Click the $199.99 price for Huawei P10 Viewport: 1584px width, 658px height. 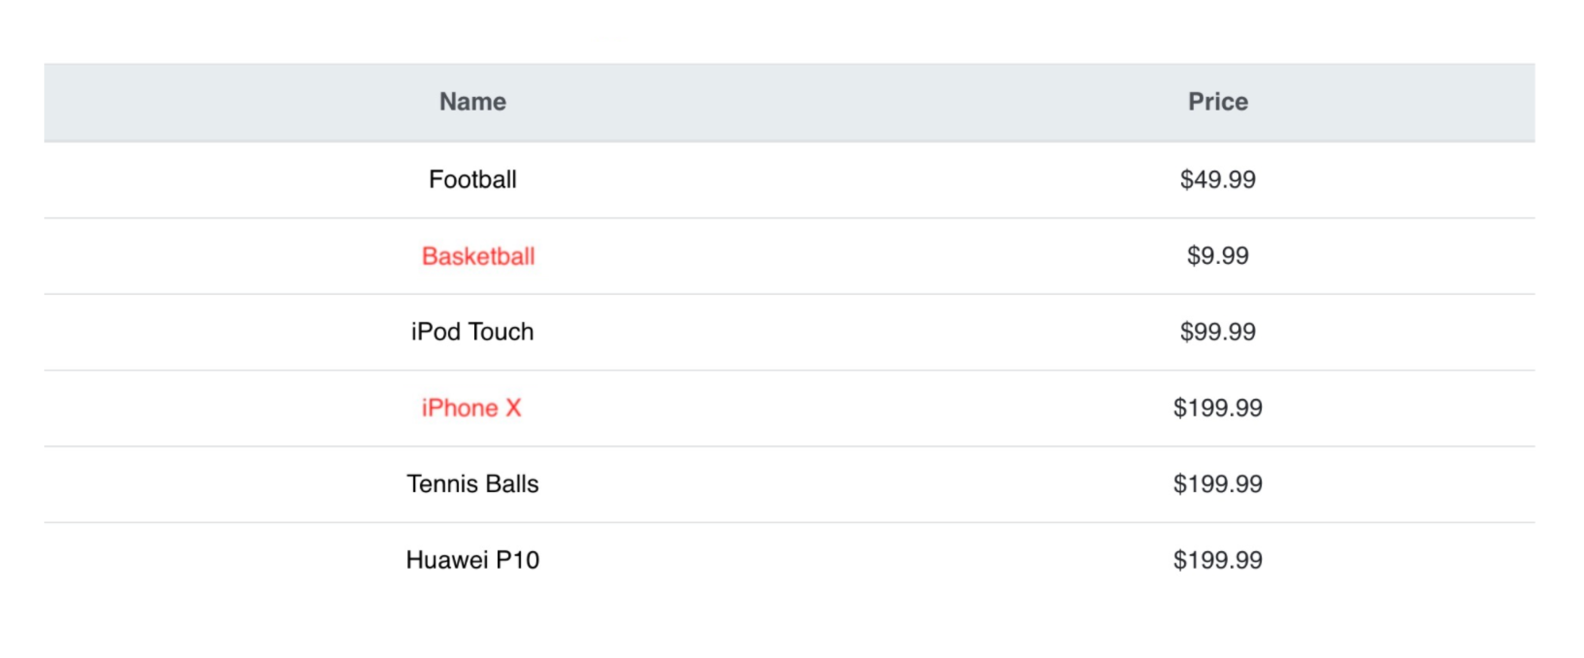1217,560
